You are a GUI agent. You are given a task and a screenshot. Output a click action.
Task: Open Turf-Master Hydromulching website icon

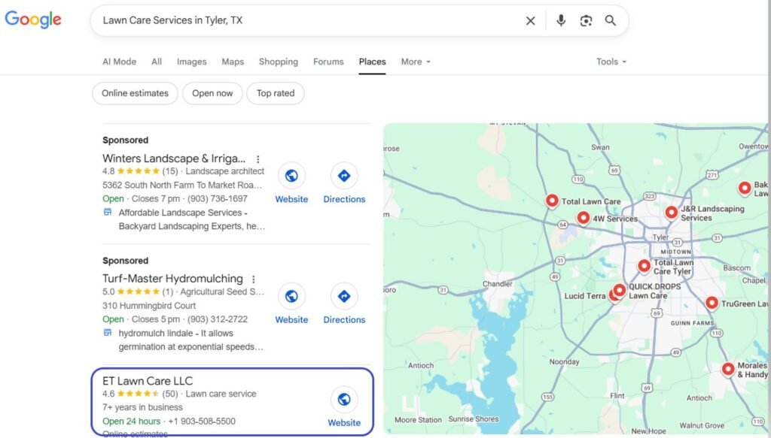291,296
